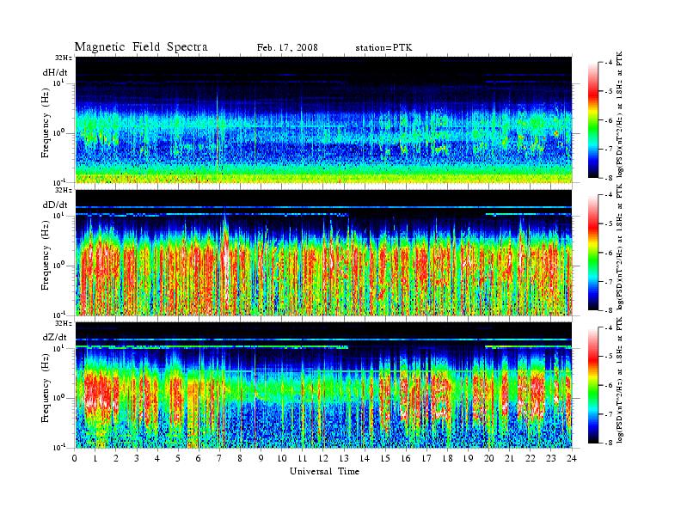This screenshot has width=681, height=526.
Task: Click the color scale bar beside dD/dt panel
Action: click(x=592, y=253)
